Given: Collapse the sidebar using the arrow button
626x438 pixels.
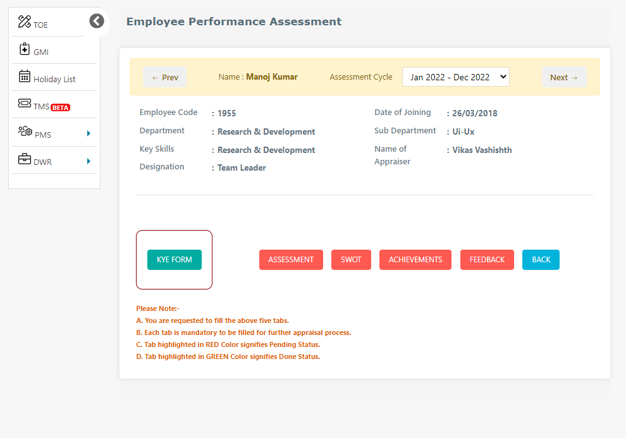Looking at the screenshot, I should click(x=96, y=21).
